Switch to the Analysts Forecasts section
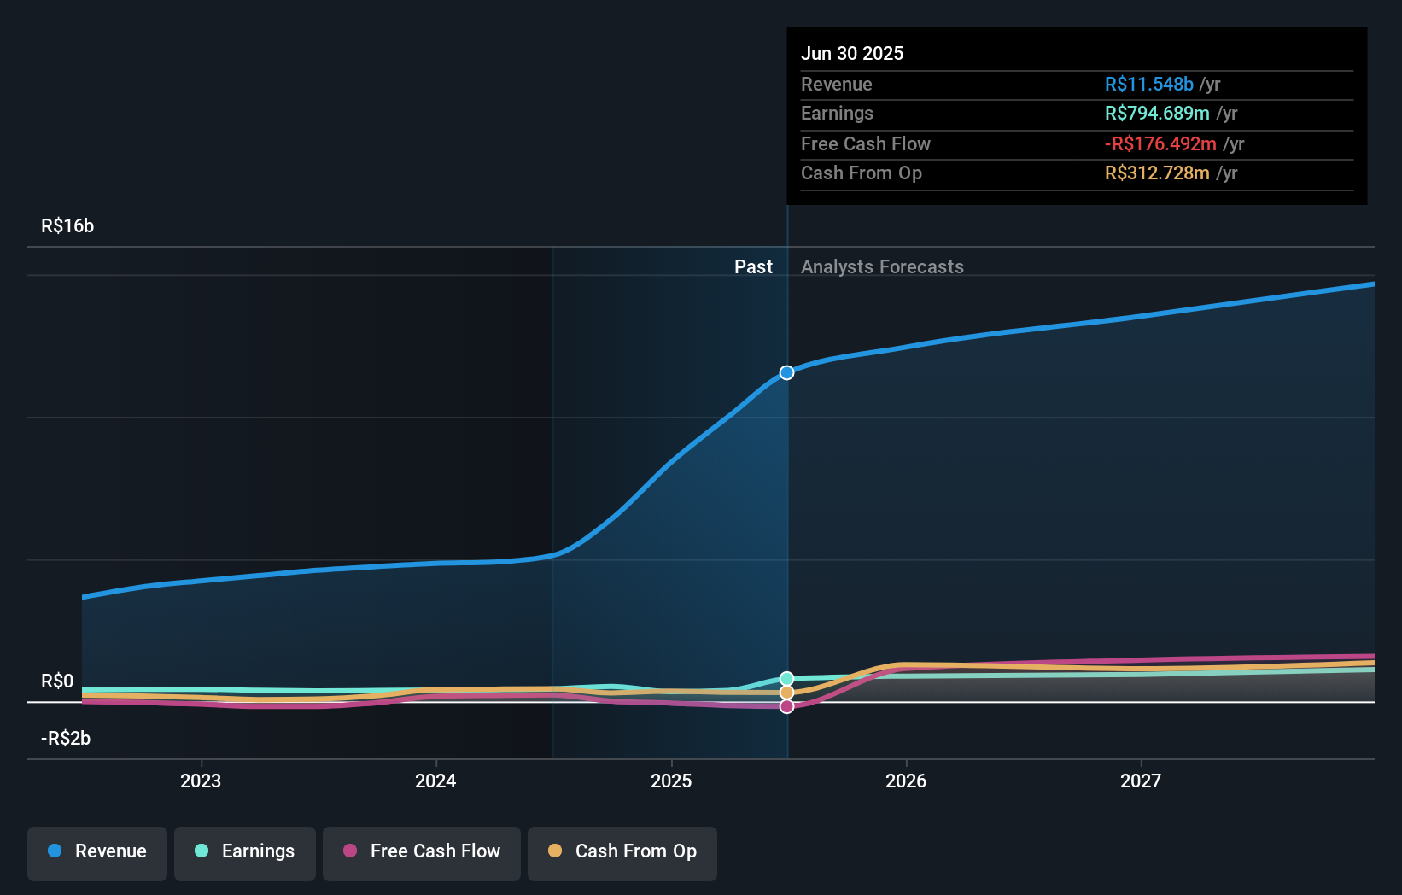Screen dimensions: 1402x895 (882, 266)
